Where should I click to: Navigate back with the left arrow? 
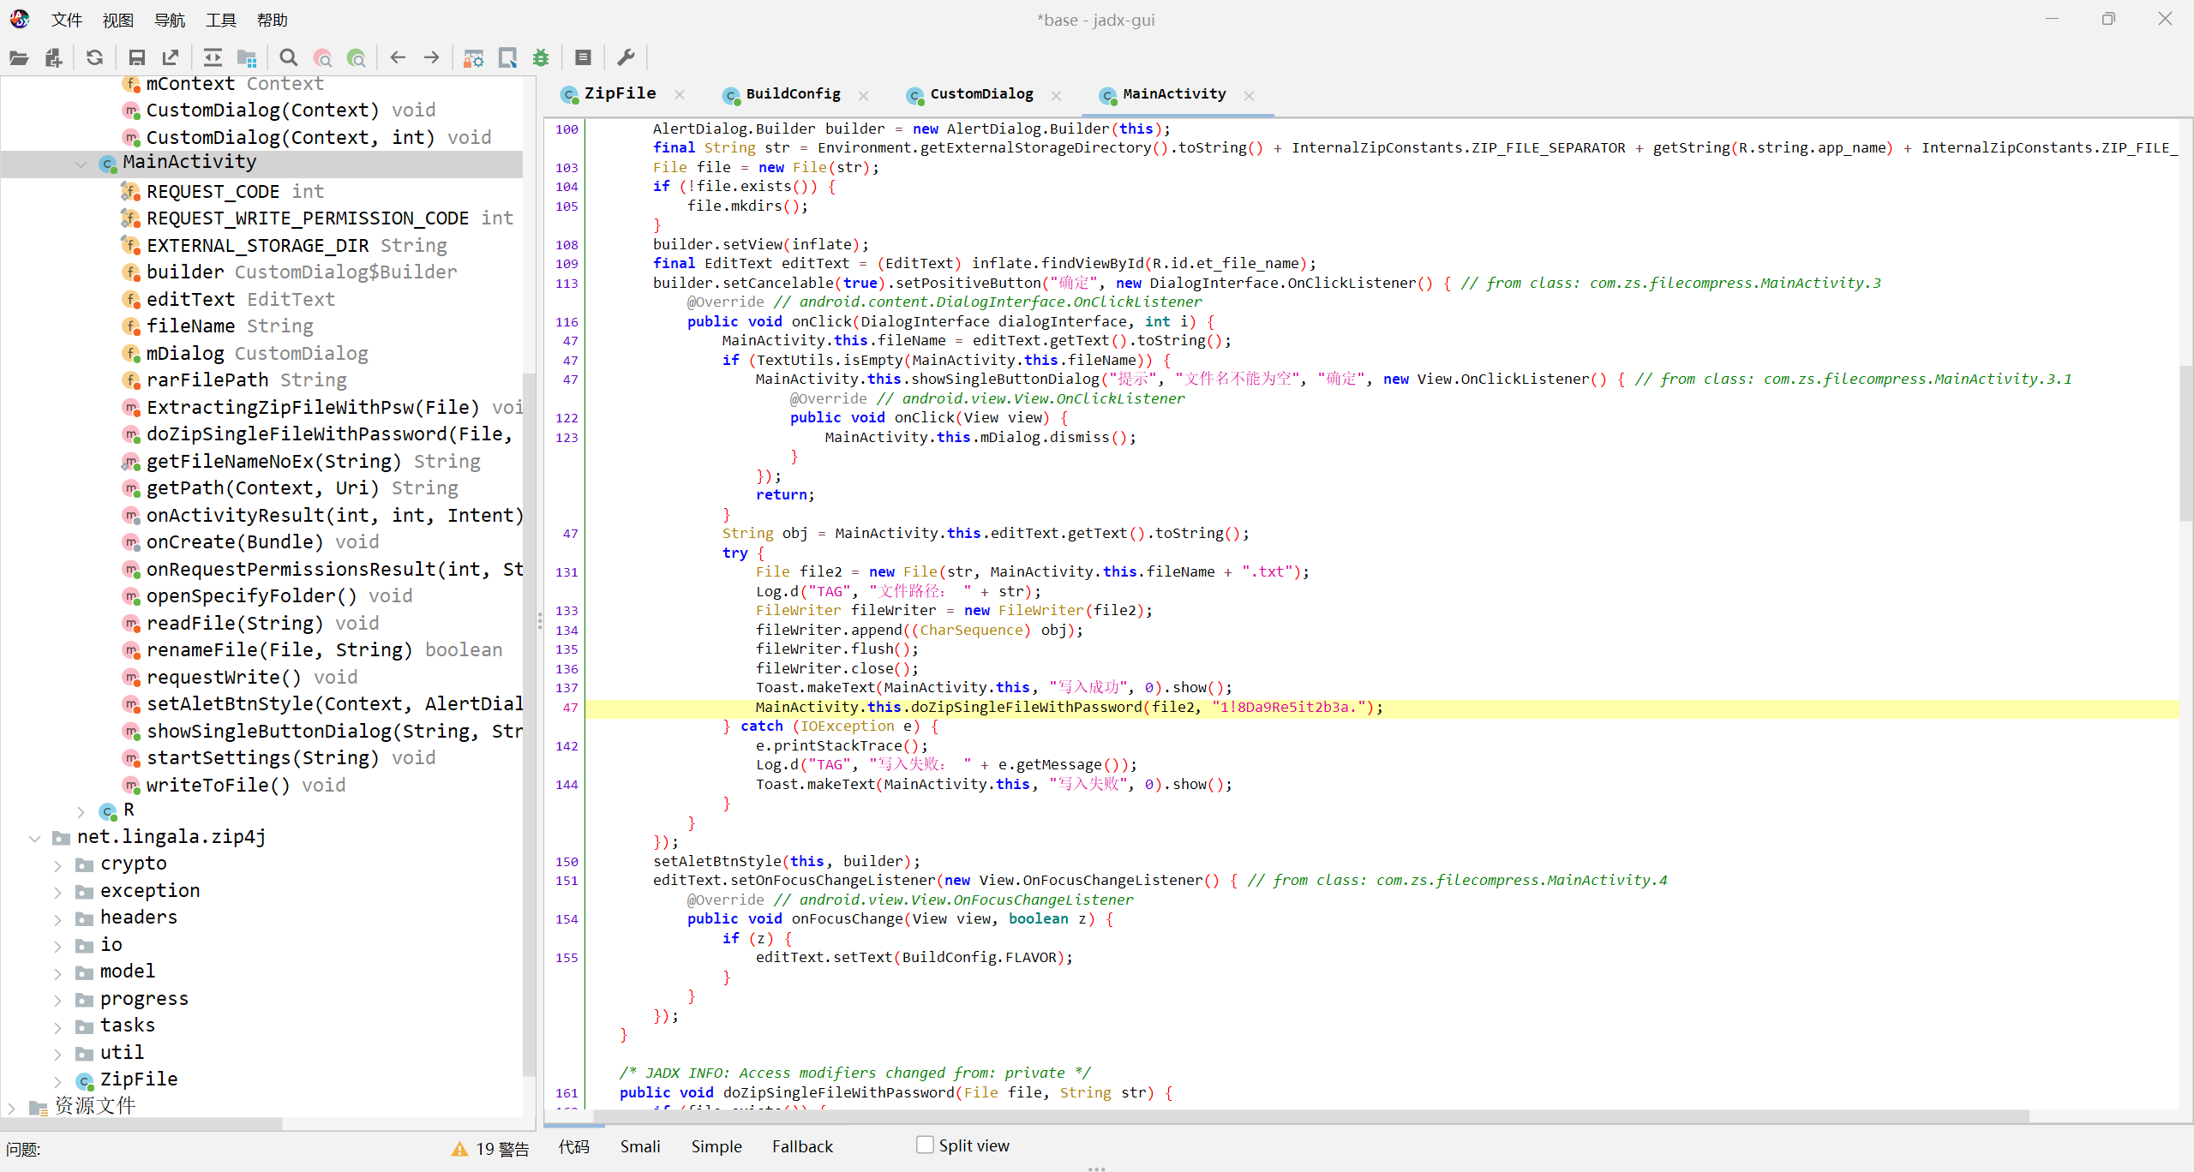tap(398, 57)
